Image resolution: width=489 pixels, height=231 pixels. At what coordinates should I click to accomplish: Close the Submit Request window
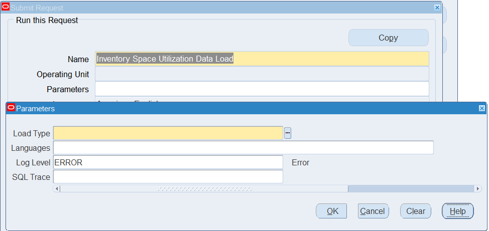pyautogui.click(x=437, y=8)
